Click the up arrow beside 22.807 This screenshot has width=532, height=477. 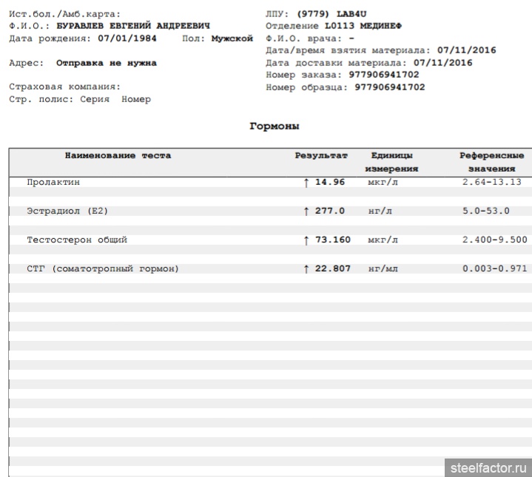(x=306, y=269)
